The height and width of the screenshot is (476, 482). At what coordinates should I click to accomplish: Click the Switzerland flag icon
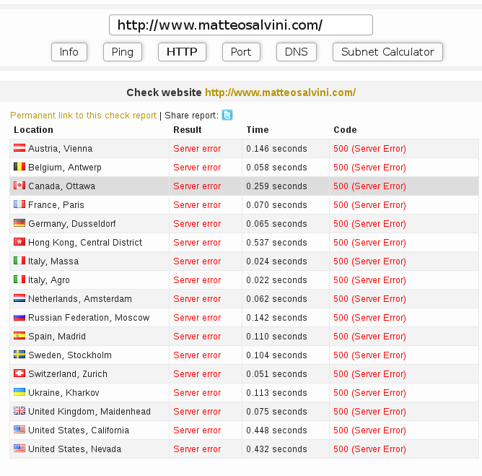[x=19, y=373]
